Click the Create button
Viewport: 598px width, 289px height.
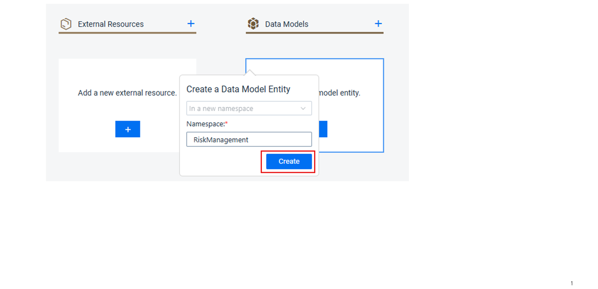click(x=289, y=161)
